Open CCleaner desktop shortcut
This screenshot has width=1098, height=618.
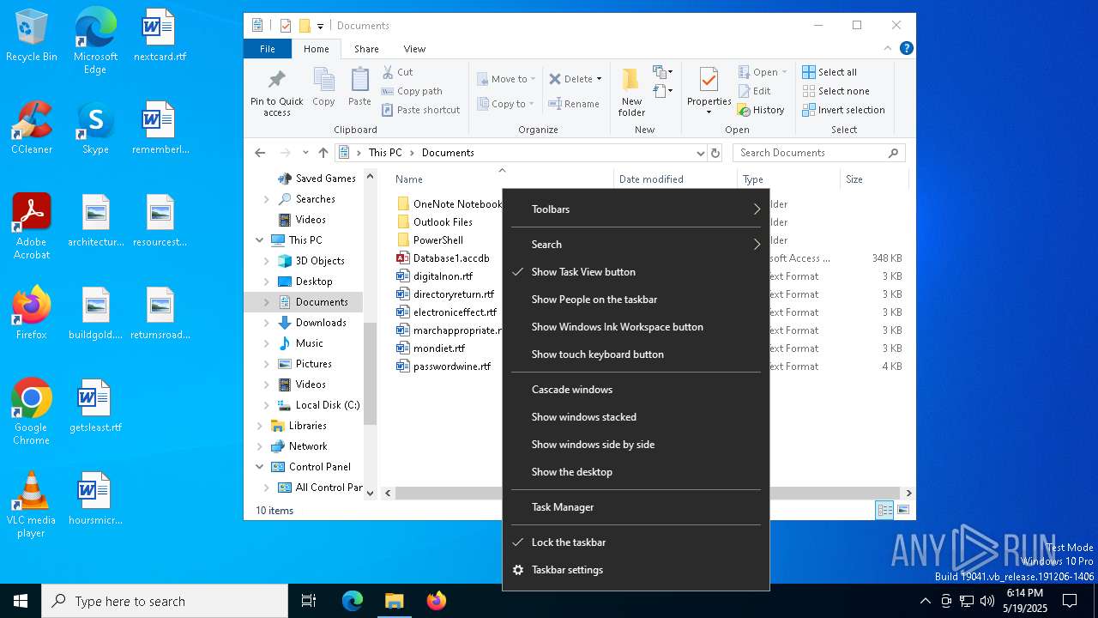click(32, 128)
